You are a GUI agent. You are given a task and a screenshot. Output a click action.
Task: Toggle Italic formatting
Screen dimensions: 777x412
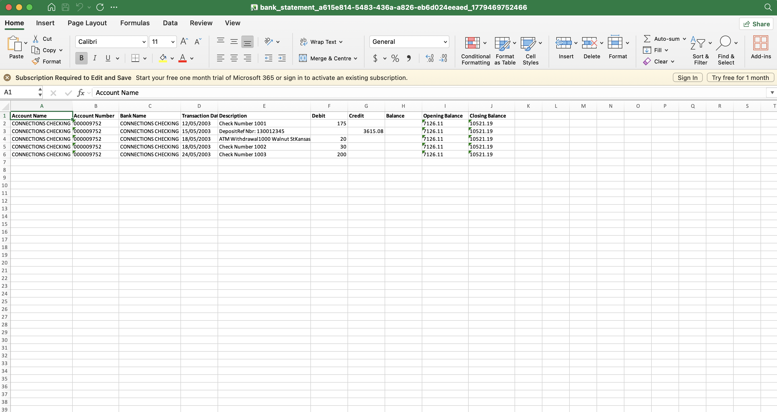click(x=95, y=58)
